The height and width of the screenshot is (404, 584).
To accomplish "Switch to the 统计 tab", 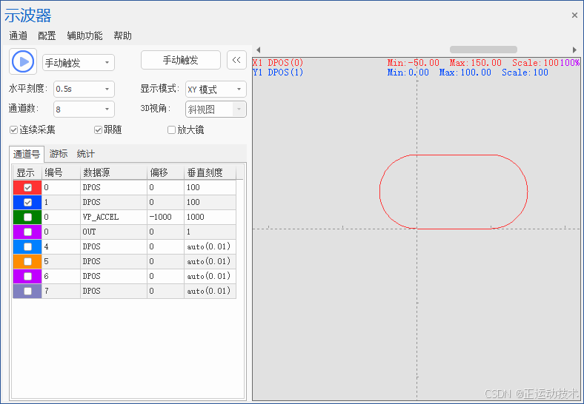I will point(86,154).
